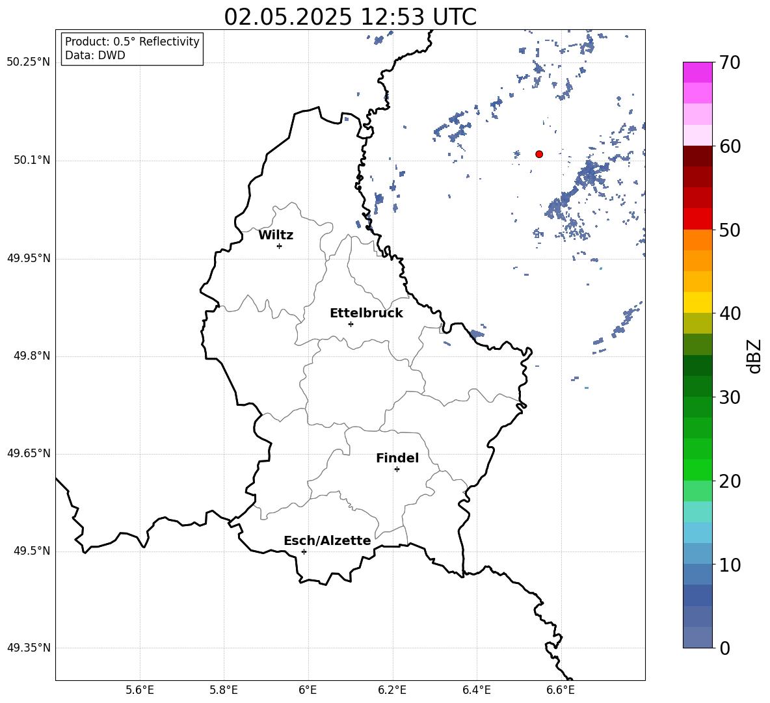Click the orange colorbar swatch below 50

pos(697,239)
